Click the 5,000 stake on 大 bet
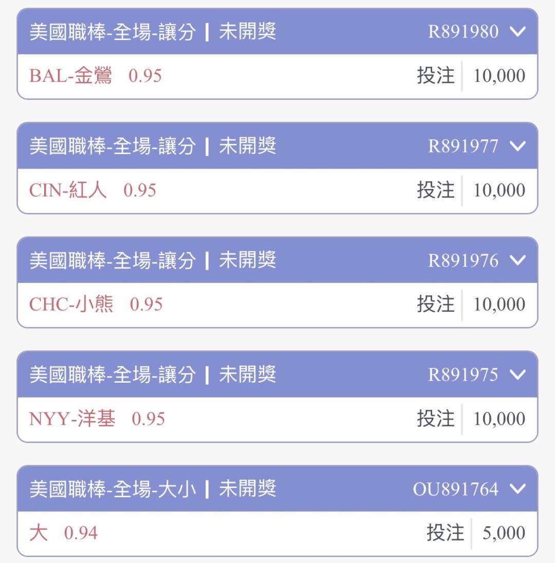555x563 pixels. 504,533
